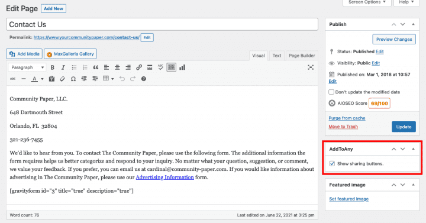Click Set featured image link
This screenshot has height=223, width=426.
(x=349, y=199)
